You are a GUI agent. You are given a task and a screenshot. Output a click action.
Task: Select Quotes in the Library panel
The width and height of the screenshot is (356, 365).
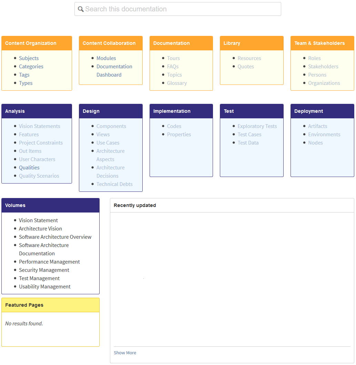coord(246,66)
